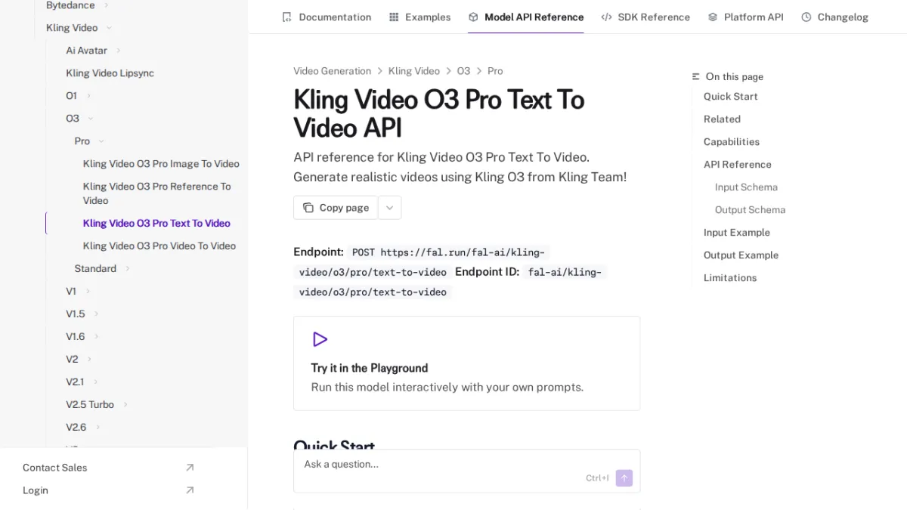Image resolution: width=907 pixels, height=510 pixels.
Task: Click the copy icon in Copy page button
Action: (308, 208)
